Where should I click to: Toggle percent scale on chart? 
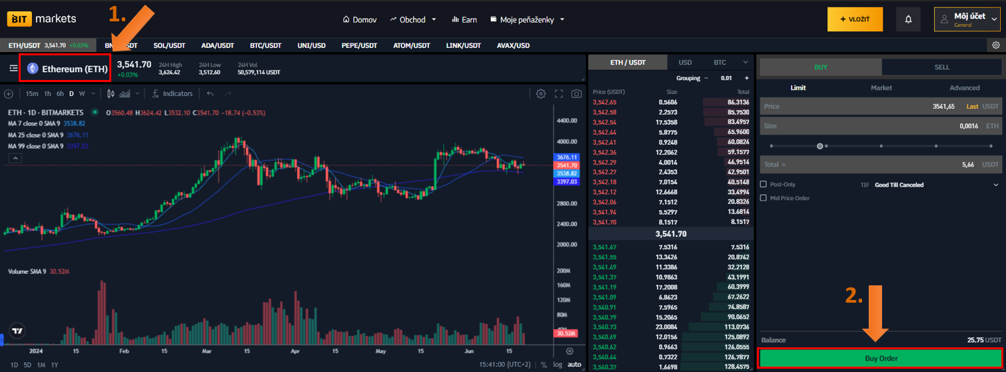(544, 365)
